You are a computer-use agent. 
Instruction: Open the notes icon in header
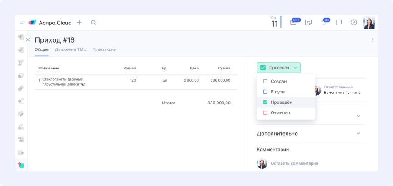pos(308,22)
